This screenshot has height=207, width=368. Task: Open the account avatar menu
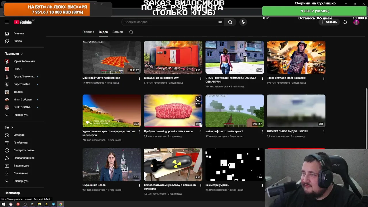tap(356, 22)
